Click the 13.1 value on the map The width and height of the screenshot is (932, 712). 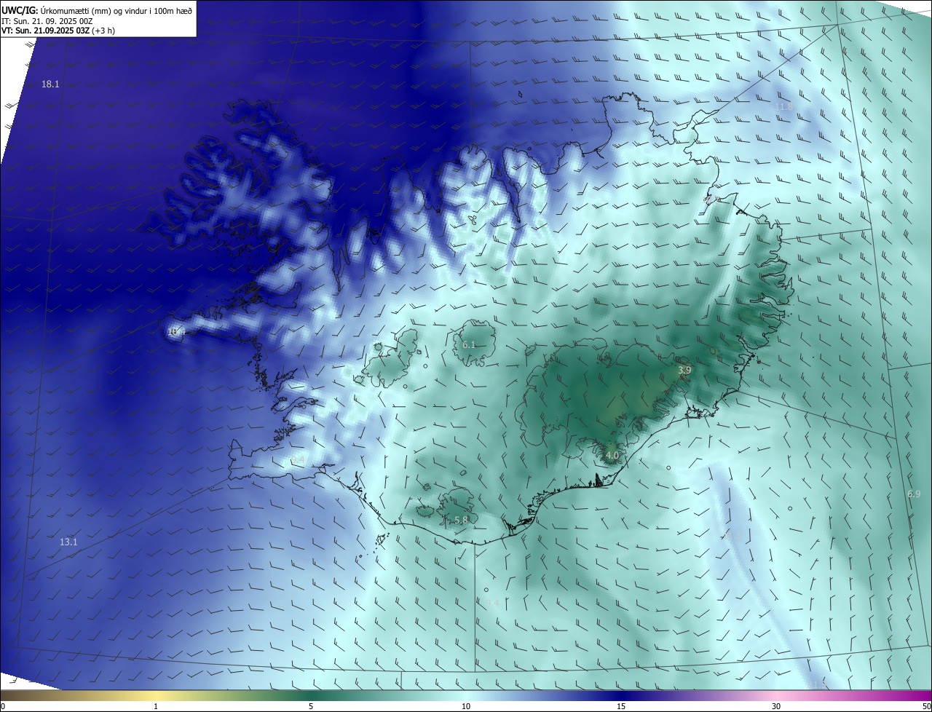tap(68, 542)
